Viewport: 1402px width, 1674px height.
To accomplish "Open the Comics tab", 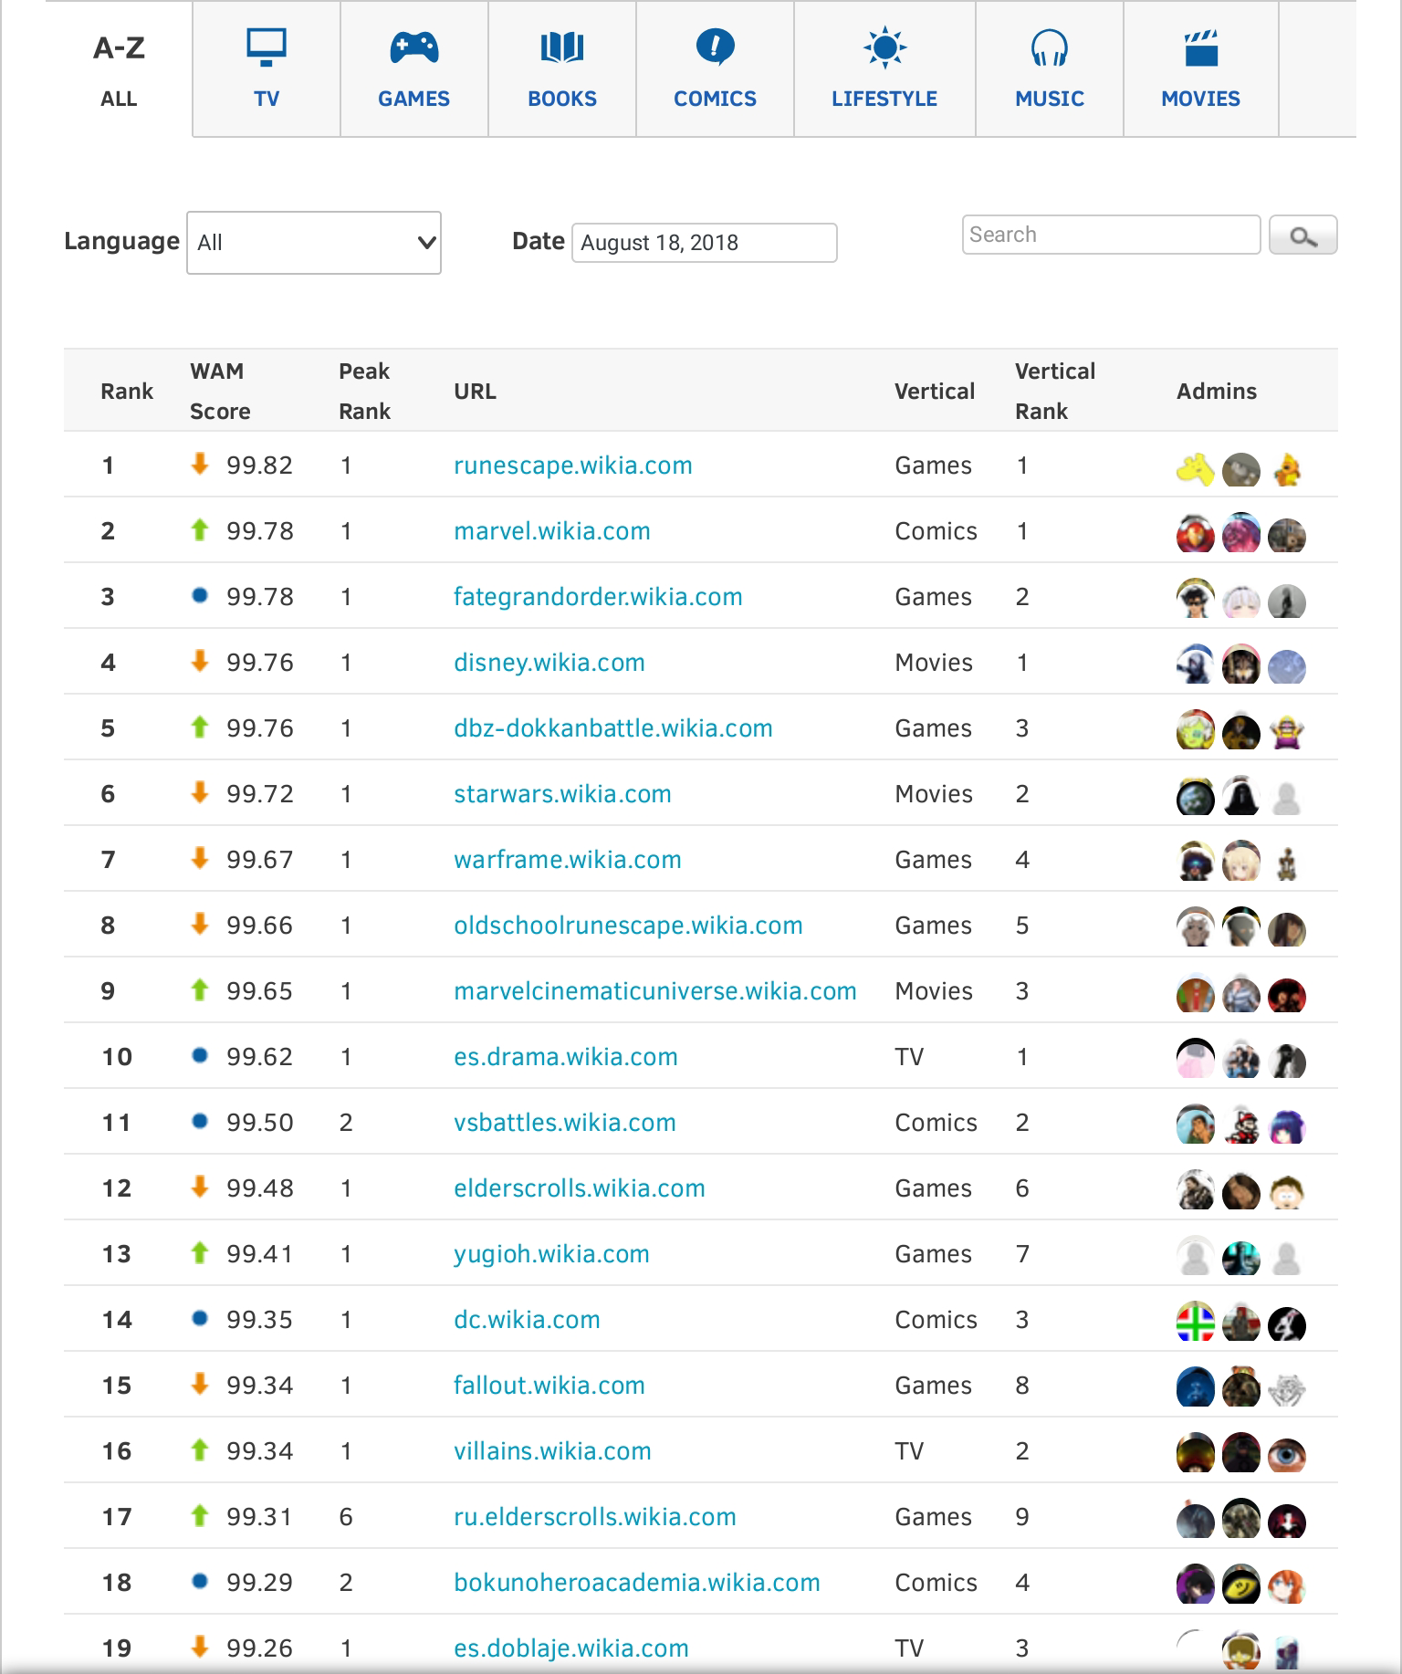I will tap(715, 69).
